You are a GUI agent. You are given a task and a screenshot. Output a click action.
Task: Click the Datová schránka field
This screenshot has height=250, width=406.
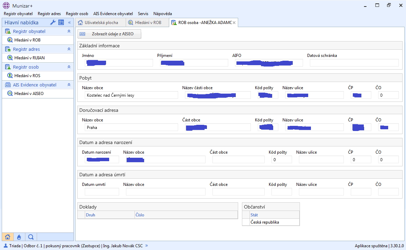[x=354, y=63]
